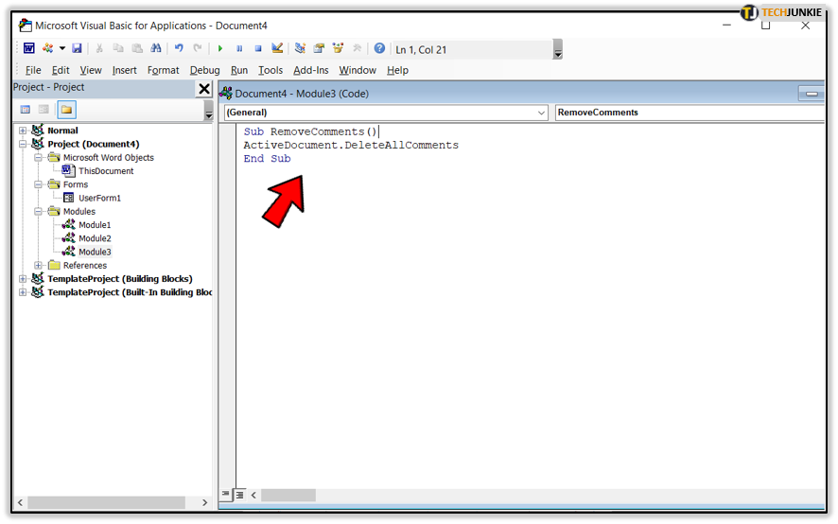Viewport: 838px width, 524px height.
Task: Open the Run menu
Action: coord(239,70)
